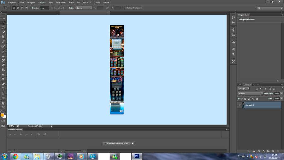Select the Blur tool

point(3,74)
